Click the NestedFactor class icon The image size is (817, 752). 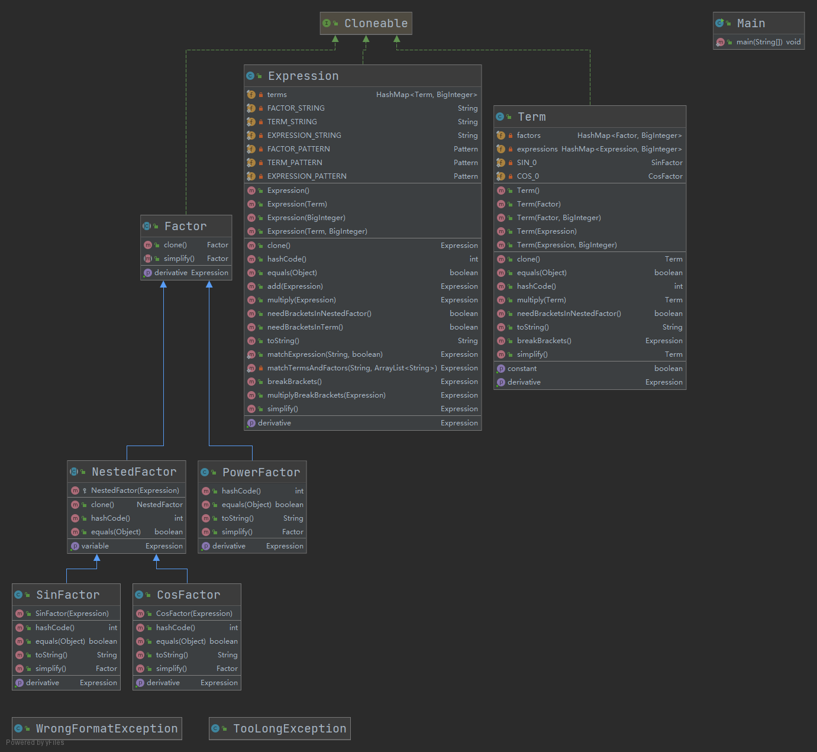pyautogui.click(x=74, y=472)
